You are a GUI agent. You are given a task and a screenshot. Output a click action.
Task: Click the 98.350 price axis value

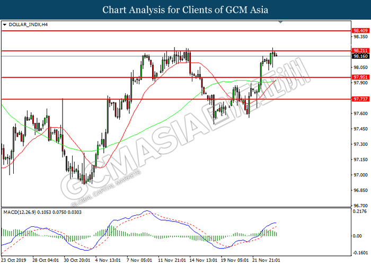360,37
